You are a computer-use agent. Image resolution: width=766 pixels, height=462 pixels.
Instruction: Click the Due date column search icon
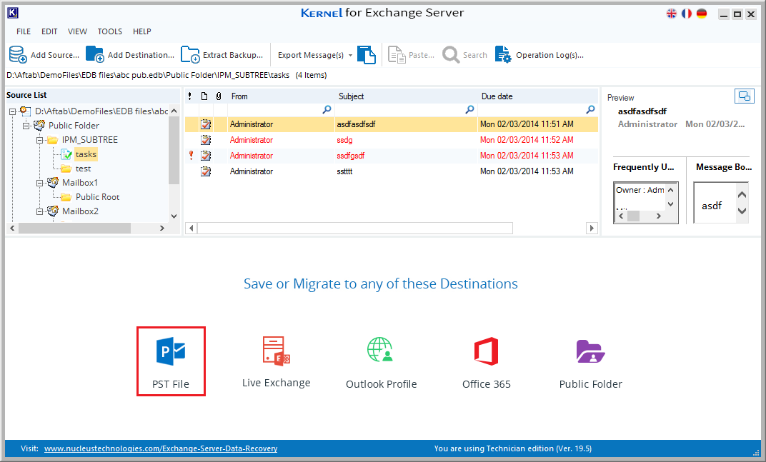point(591,110)
